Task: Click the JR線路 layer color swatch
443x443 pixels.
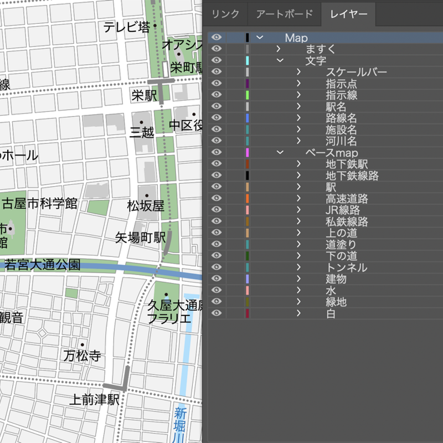Action: coord(247,210)
